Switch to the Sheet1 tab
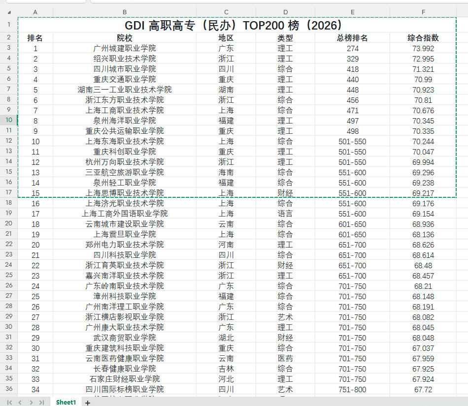 click(x=66, y=402)
